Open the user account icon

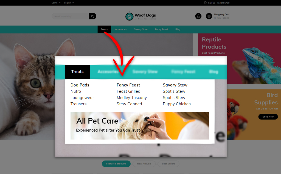[198, 16]
